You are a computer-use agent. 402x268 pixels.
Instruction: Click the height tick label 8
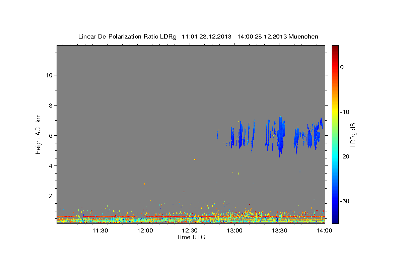point(51,105)
